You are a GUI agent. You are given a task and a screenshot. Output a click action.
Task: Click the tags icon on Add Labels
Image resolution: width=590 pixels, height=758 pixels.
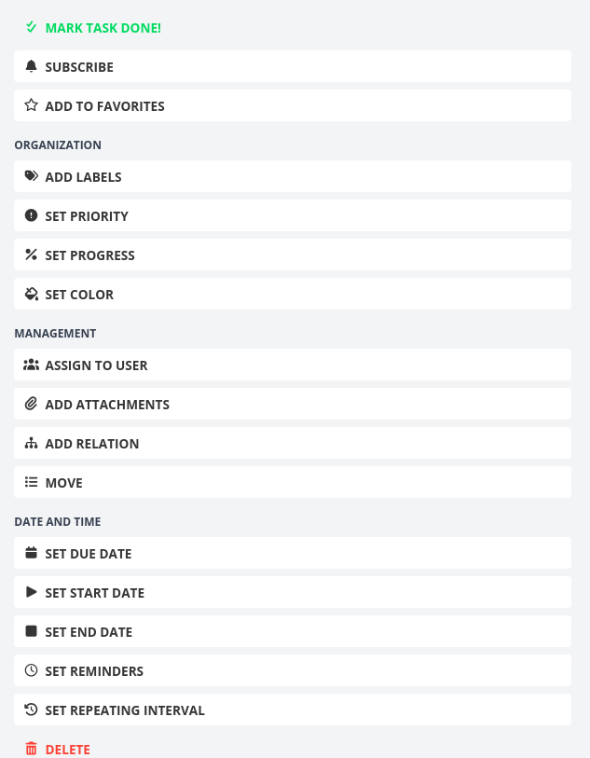click(x=31, y=177)
